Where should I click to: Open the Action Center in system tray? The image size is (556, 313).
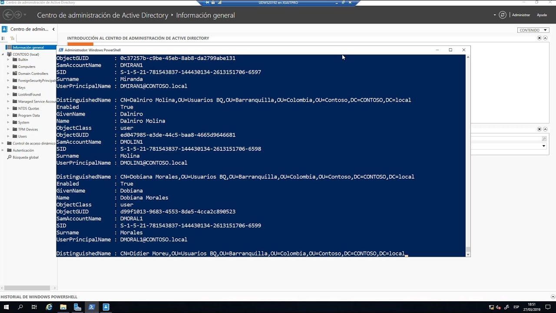547,307
